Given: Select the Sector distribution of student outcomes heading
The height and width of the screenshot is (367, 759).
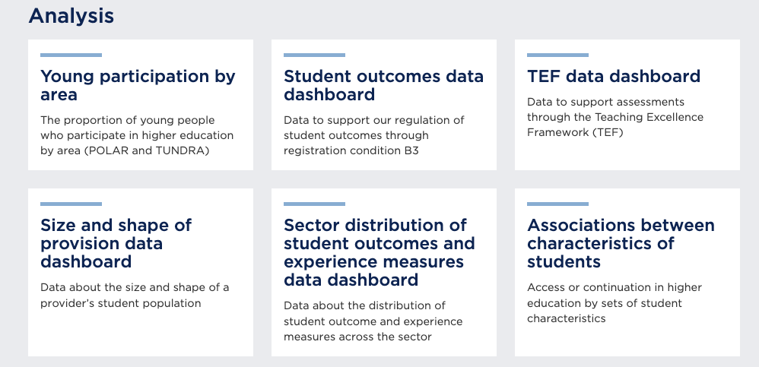Looking at the screenshot, I should [x=379, y=252].
